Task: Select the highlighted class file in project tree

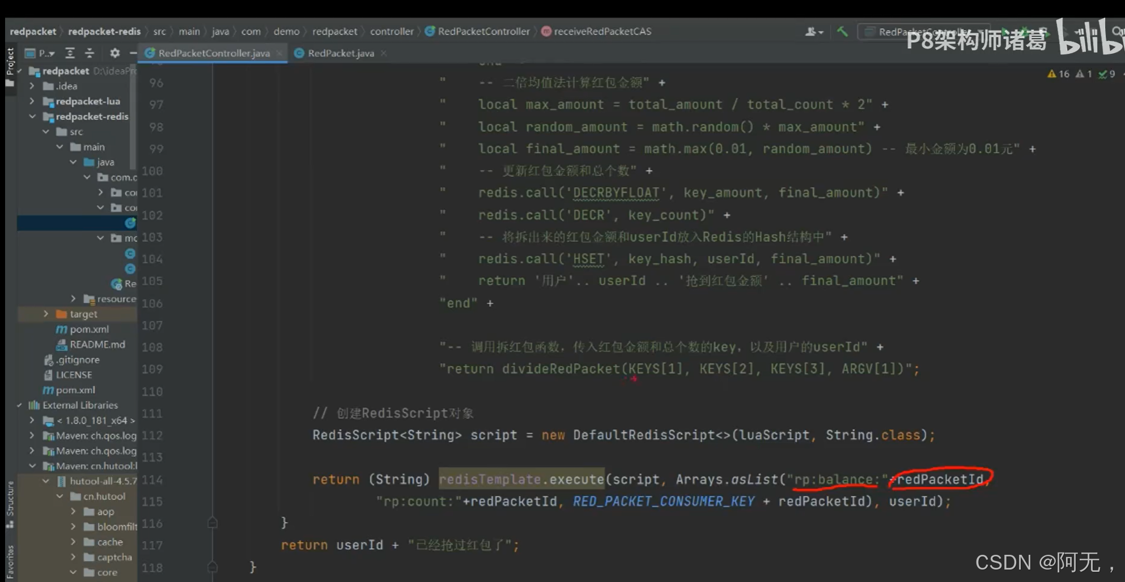Action: click(130, 223)
